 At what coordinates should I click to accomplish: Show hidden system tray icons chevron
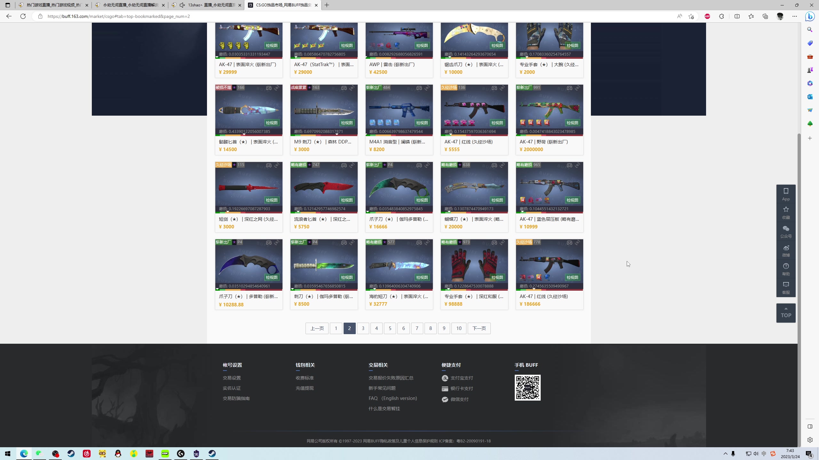[725, 454]
